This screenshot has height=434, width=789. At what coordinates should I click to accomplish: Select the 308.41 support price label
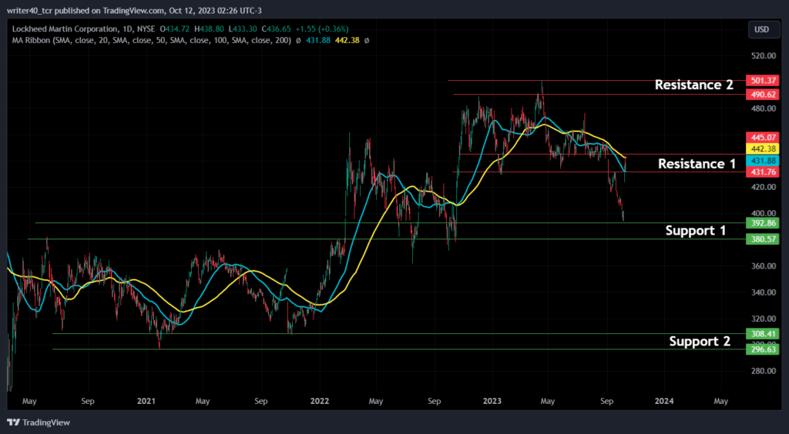tap(763, 333)
